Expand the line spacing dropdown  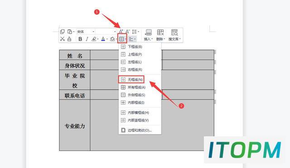135,32
